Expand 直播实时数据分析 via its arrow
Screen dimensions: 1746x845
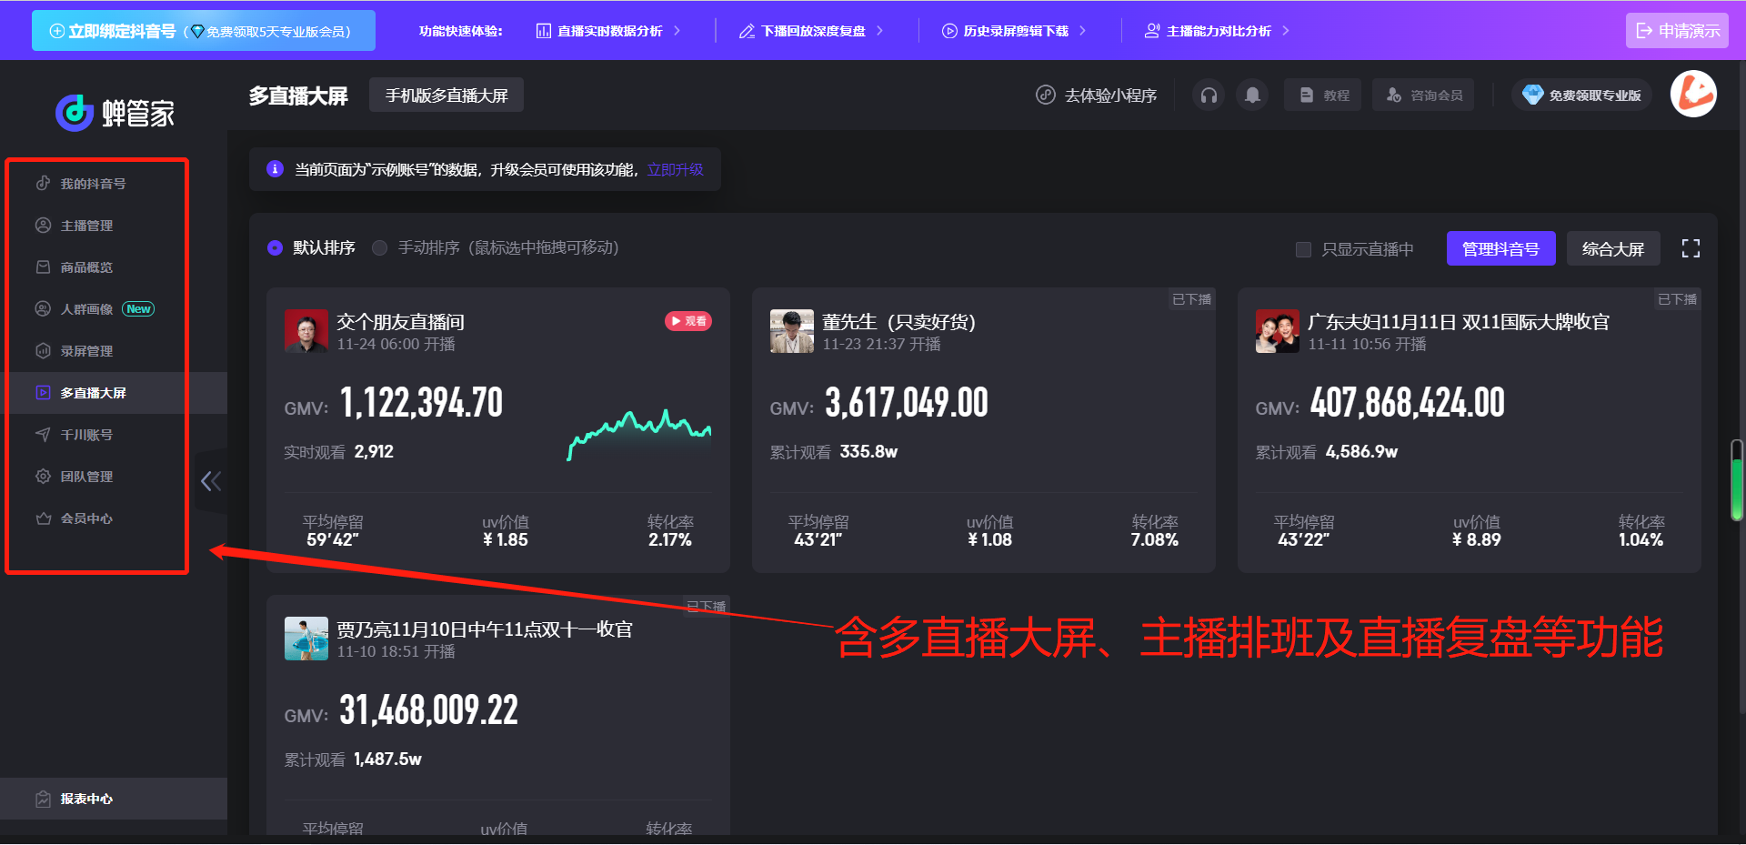(677, 30)
